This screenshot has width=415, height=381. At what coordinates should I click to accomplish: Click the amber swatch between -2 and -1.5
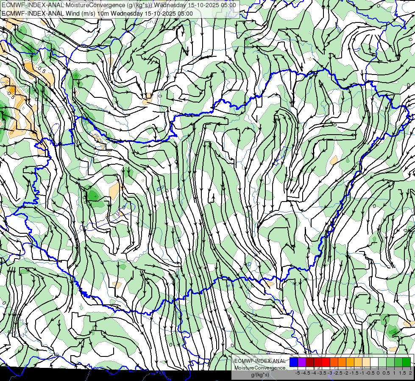coord(350,362)
